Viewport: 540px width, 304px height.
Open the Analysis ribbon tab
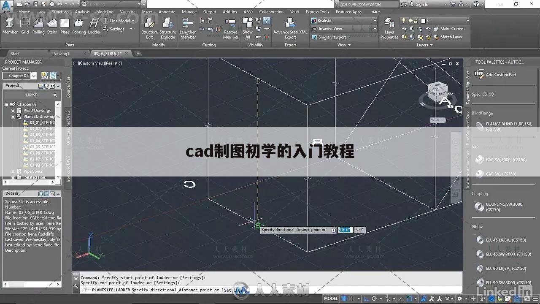[x=82, y=12]
